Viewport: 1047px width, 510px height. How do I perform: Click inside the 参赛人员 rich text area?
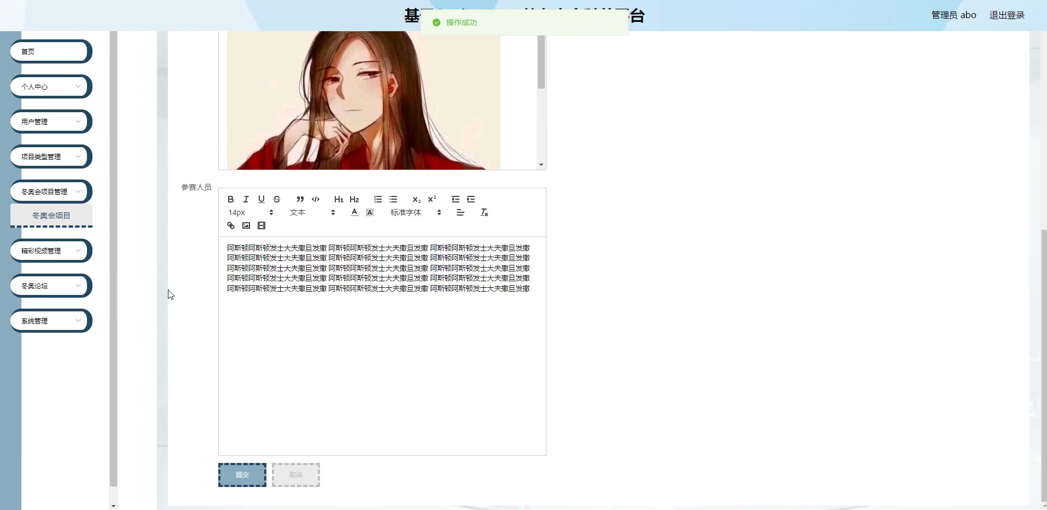point(382,346)
